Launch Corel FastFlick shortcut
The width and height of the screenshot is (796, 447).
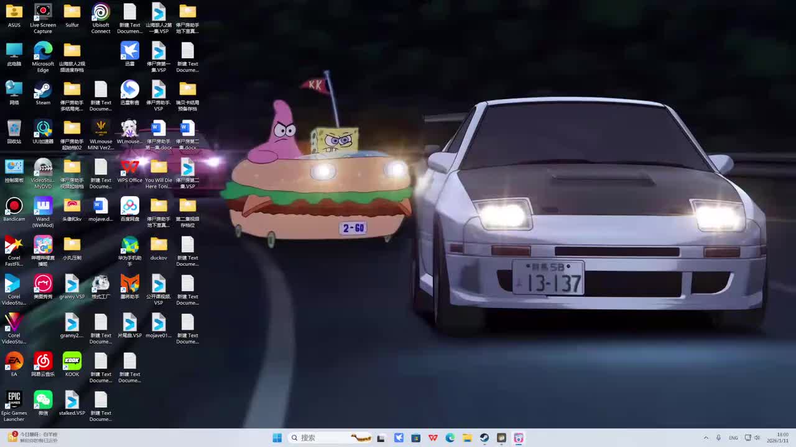point(14,251)
